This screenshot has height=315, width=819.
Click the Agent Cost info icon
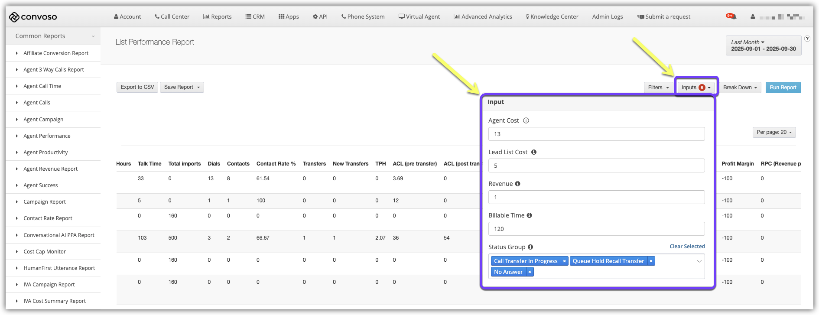(526, 120)
